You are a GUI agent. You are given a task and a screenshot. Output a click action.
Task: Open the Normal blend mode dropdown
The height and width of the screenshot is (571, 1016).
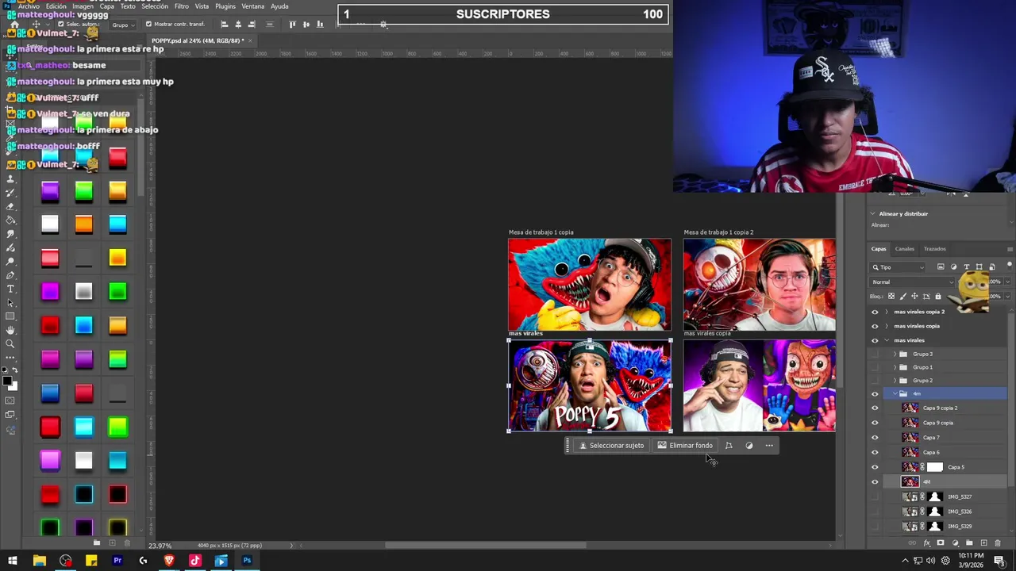coord(913,282)
